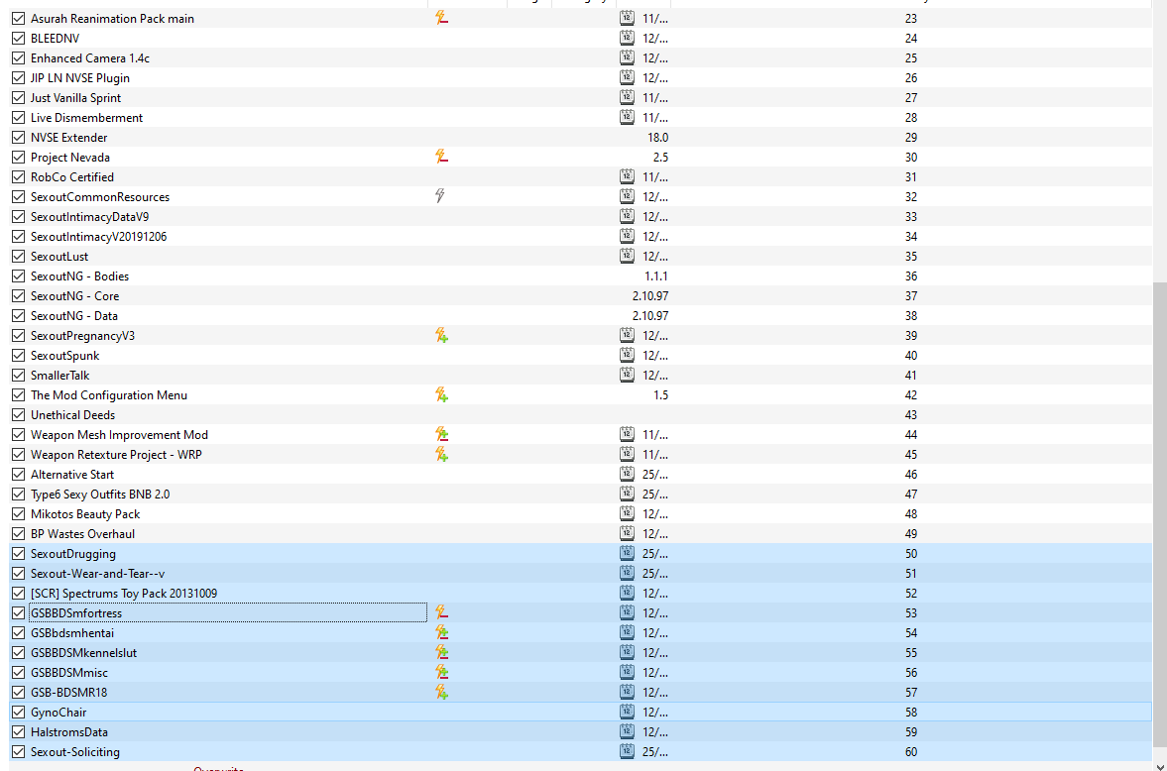The width and height of the screenshot is (1167, 771).
Task: Click the calendar version icon for BLEEDNV
Action: pyautogui.click(x=627, y=38)
